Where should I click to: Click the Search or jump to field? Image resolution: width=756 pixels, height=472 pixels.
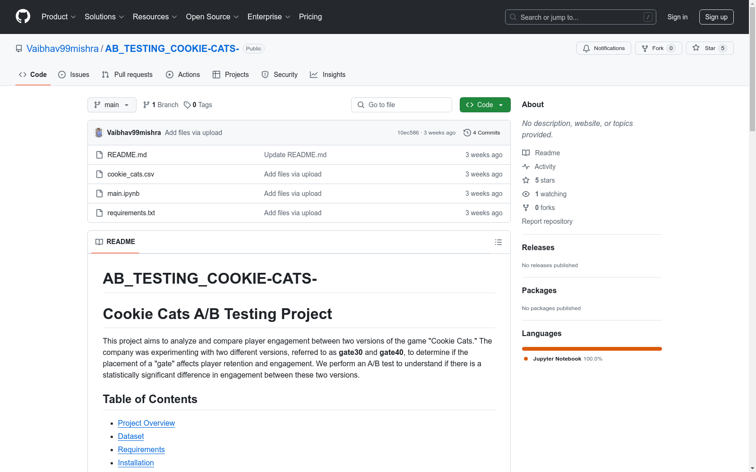click(581, 17)
